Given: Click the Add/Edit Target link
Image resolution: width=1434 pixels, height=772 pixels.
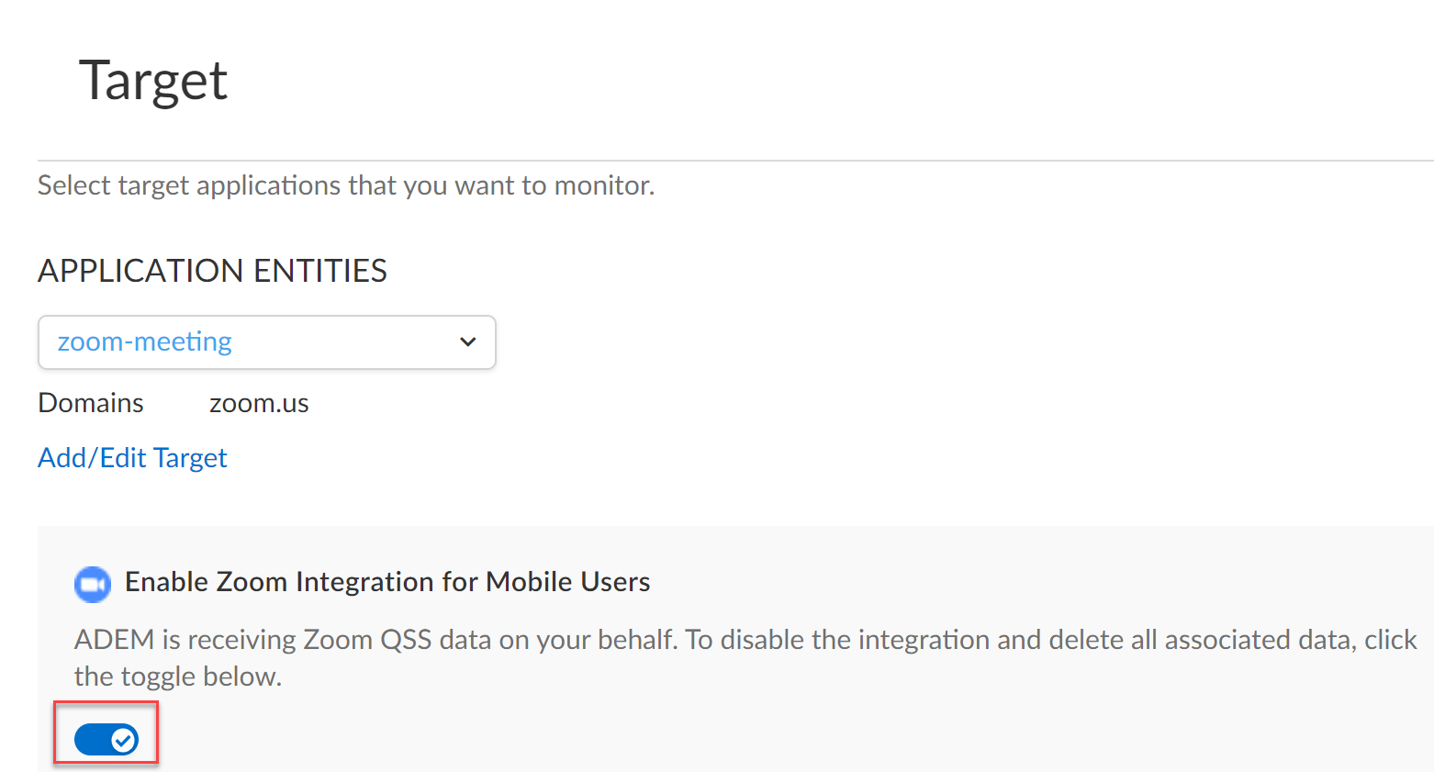Looking at the screenshot, I should pos(132,458).
